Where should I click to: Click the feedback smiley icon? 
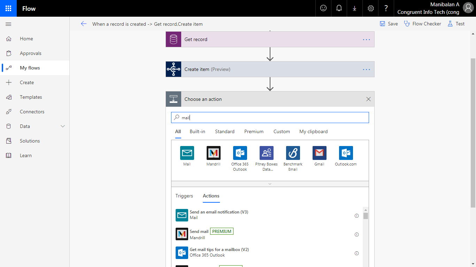(x=323, y=8)
